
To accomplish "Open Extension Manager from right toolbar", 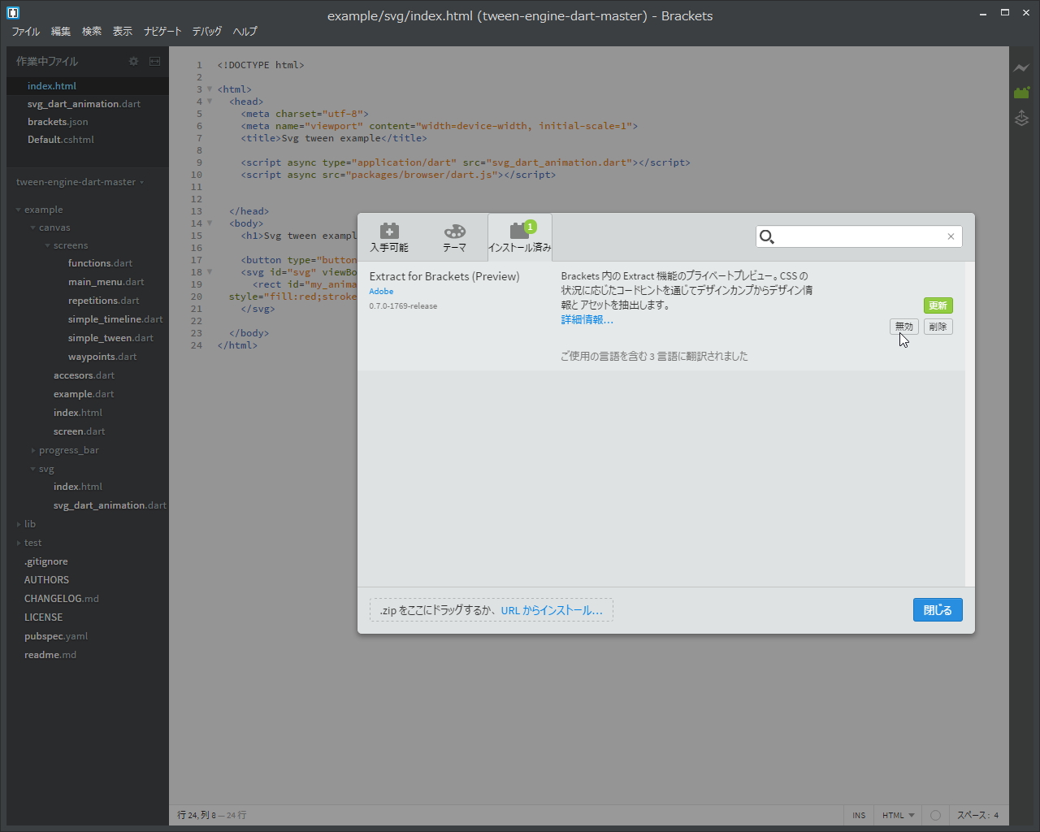I will pos(1021,93).
